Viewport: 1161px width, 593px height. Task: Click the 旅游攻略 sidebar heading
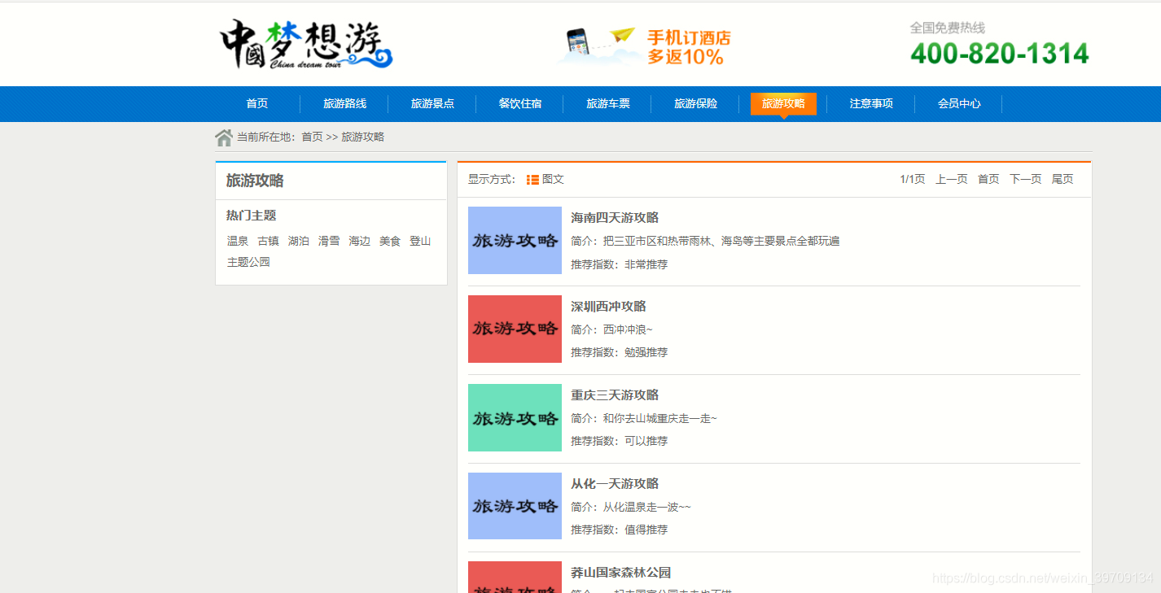255,181
